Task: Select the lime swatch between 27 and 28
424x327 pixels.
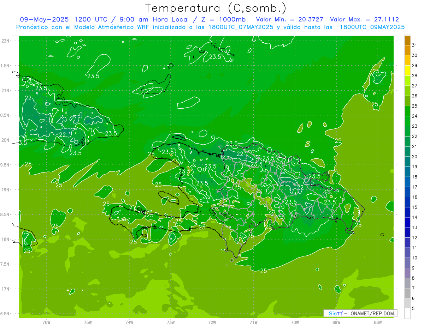Action: [x=407, y=80]
